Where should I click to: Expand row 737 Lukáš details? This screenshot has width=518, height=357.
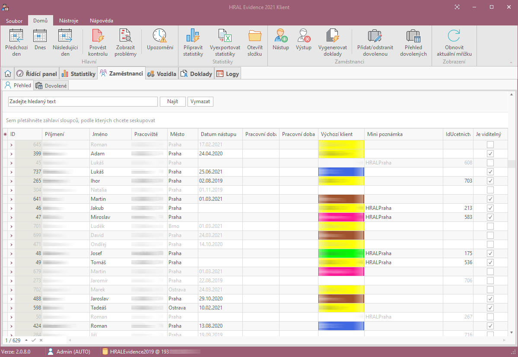pos(11,172)
